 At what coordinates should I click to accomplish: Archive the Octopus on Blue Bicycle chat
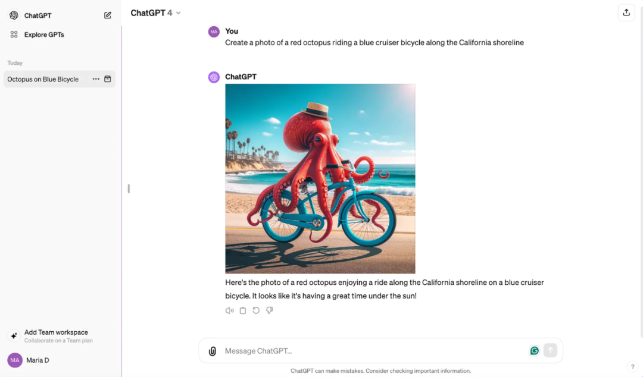pyautogui.click(x=107, y=79)
